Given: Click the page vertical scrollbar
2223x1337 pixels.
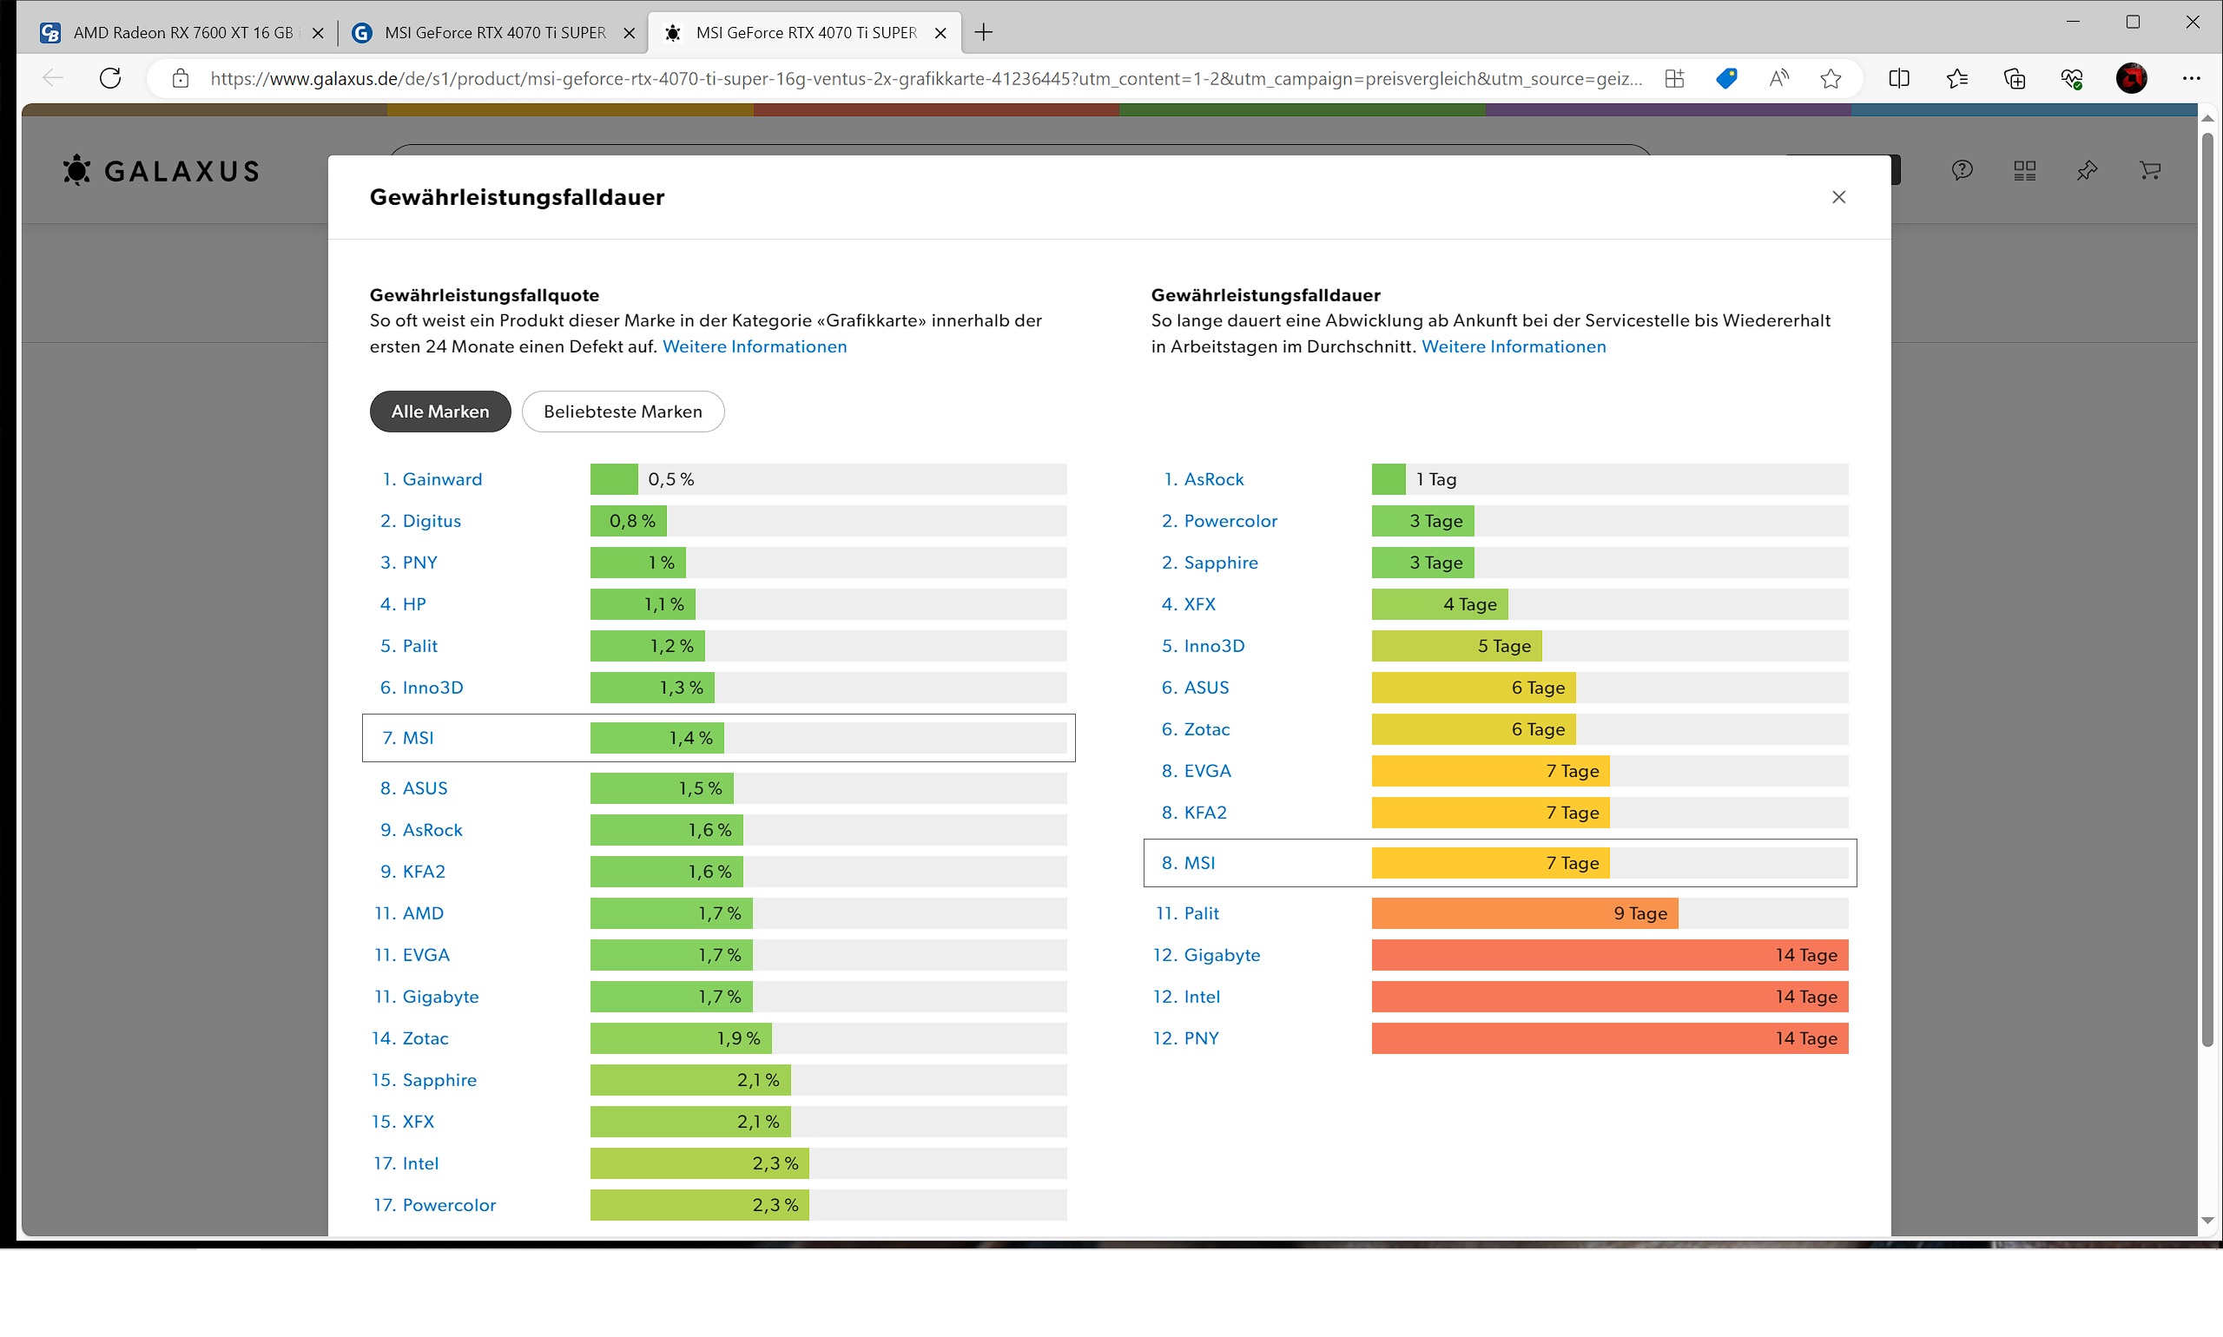Looking at the screenshot, I should [2207, 586].
